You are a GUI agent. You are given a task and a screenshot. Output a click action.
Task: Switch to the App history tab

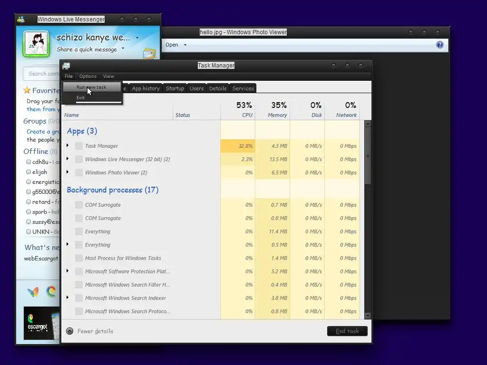[x=146, y=88]
